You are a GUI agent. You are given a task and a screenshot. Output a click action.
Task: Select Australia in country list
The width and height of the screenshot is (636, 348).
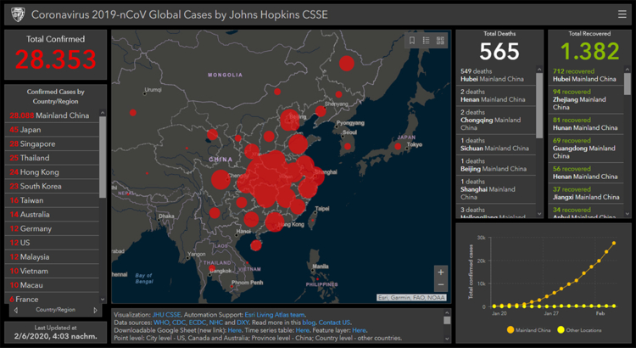click(x=52, y=215)
